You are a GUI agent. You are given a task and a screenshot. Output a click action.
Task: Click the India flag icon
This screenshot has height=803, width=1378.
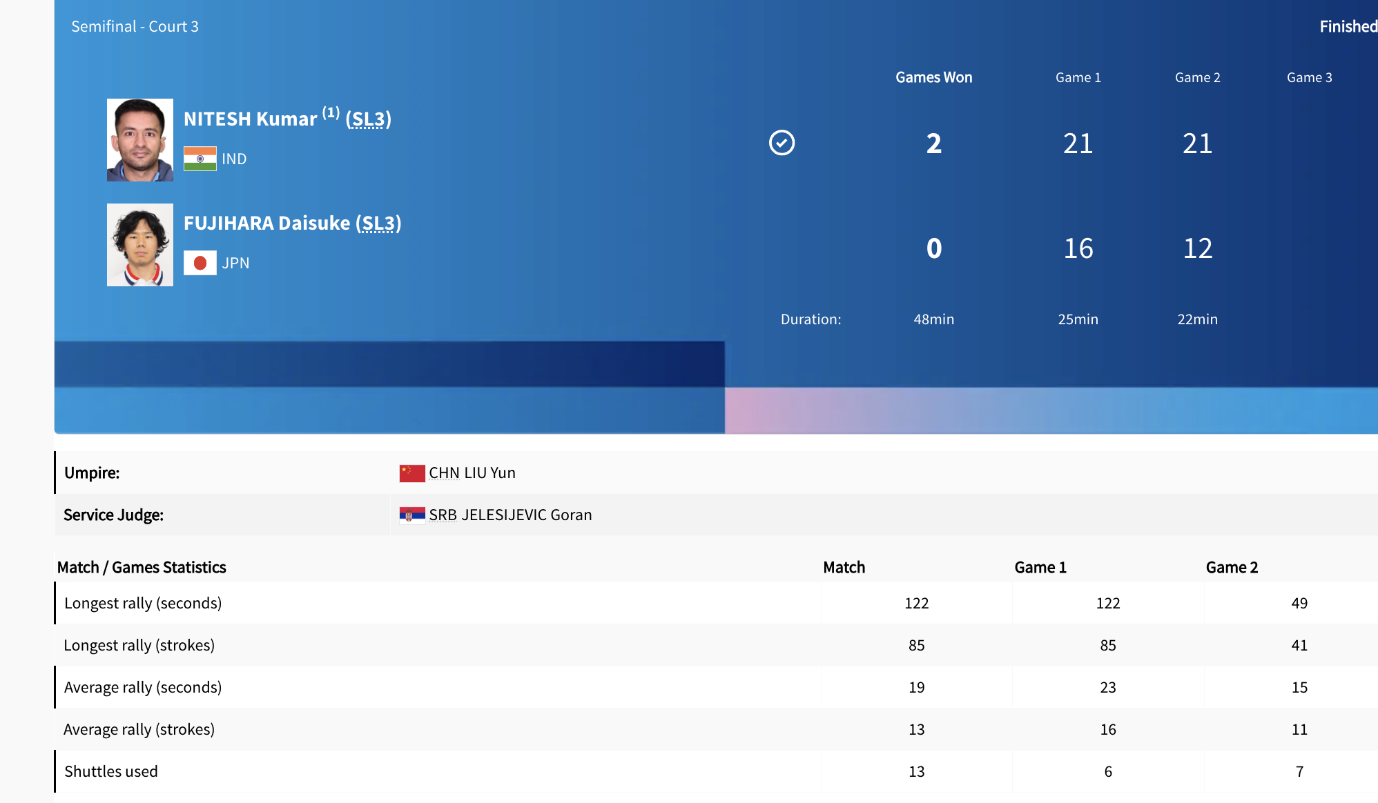pos(200,159)
